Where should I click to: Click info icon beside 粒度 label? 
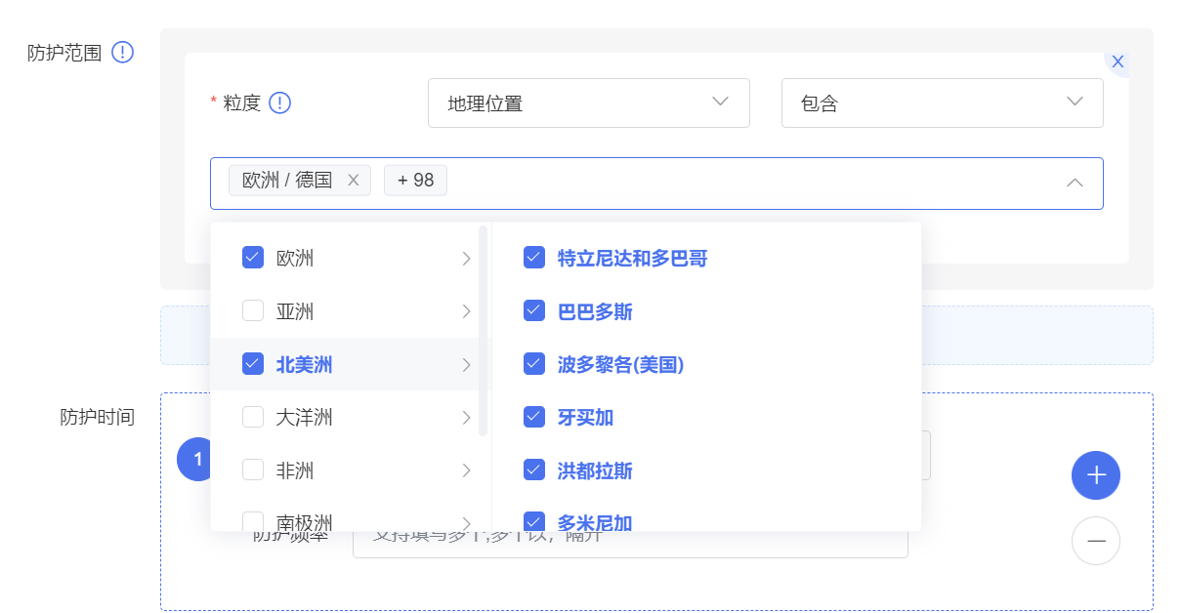coord(280,102)
